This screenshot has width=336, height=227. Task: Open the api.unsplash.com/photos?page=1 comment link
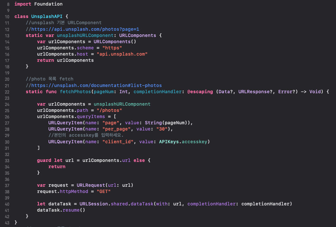pyautogui.click(x=85, y=29)
